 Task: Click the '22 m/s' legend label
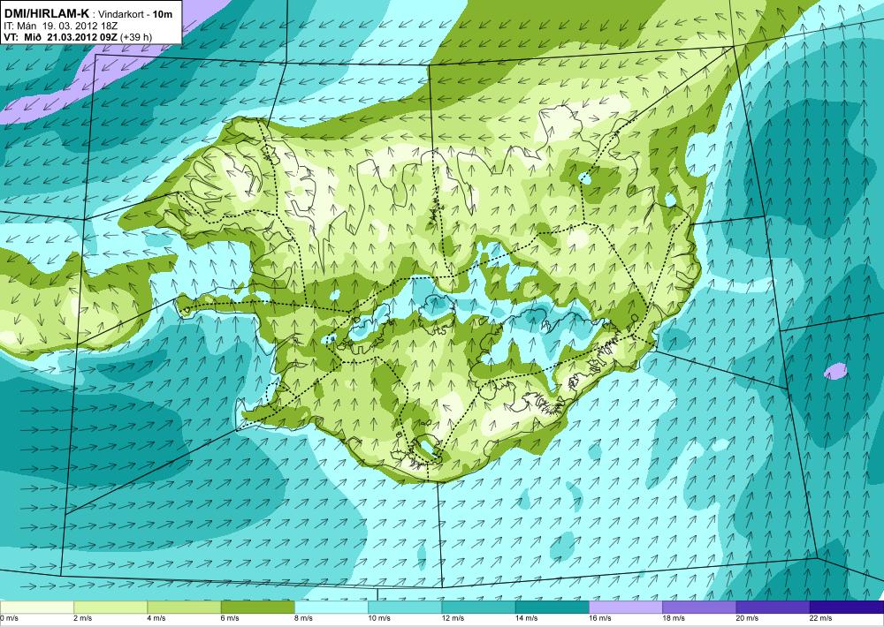[x=821, y=618]
